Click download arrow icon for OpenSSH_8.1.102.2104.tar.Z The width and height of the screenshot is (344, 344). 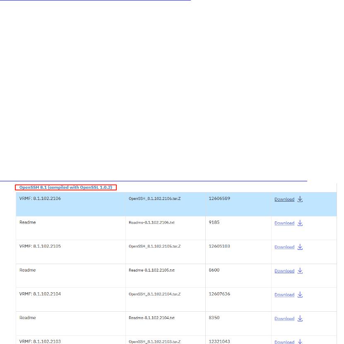click(300, 295)
